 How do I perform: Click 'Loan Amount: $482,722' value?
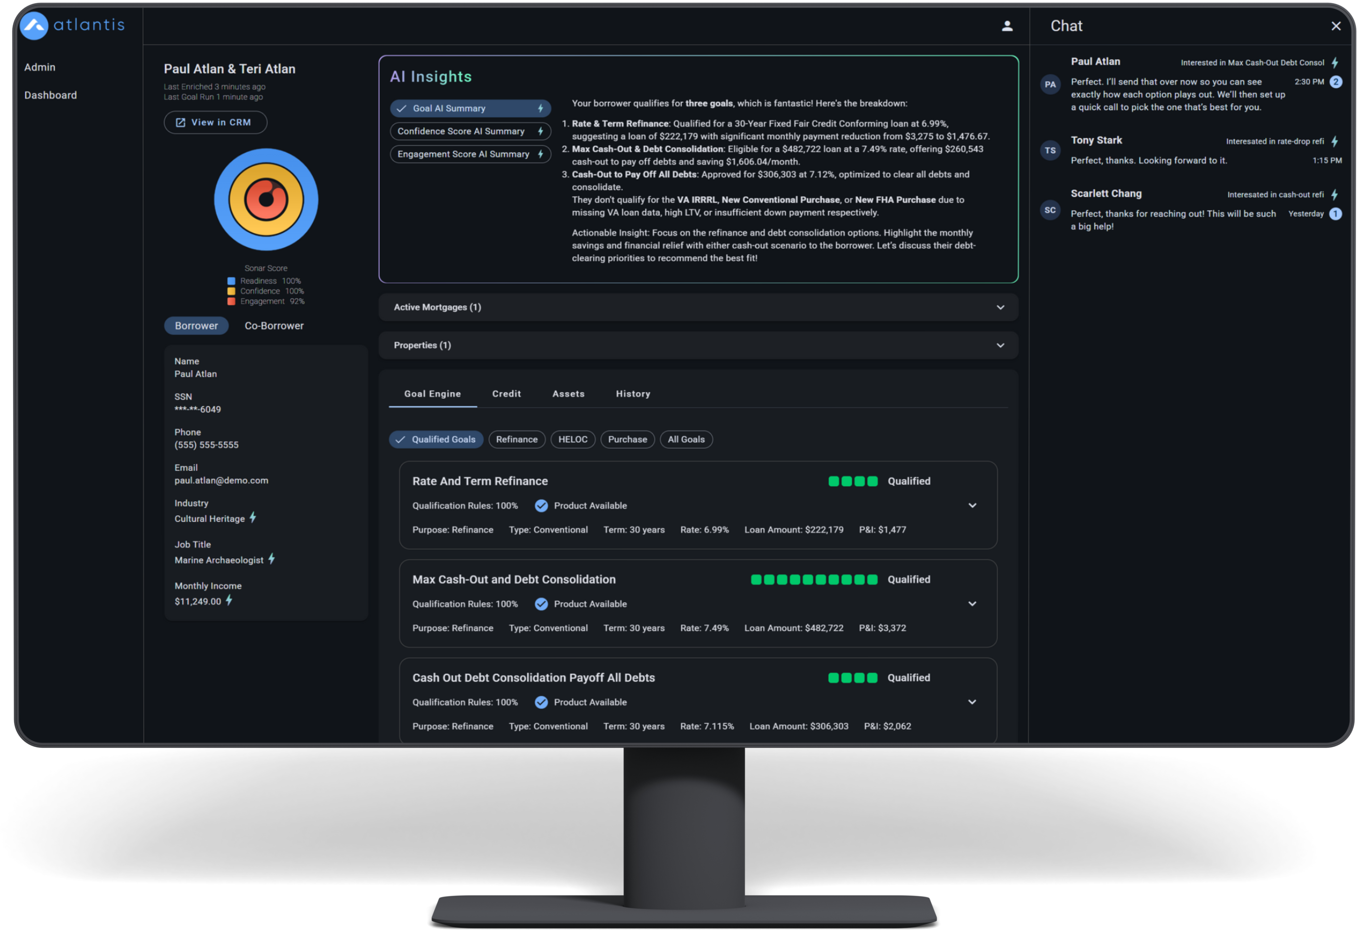click(794, 628)
